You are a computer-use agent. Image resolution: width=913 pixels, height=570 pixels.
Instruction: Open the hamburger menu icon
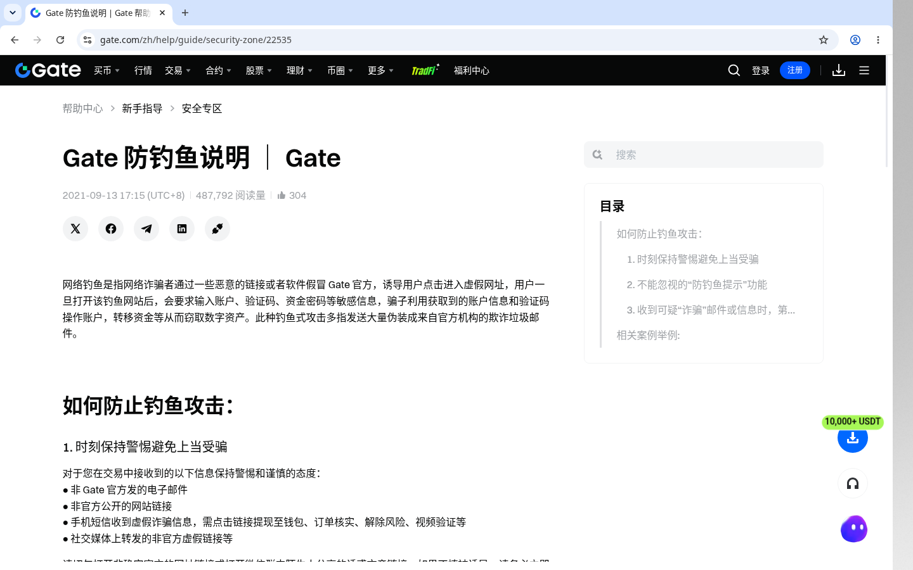pos(864,70)
